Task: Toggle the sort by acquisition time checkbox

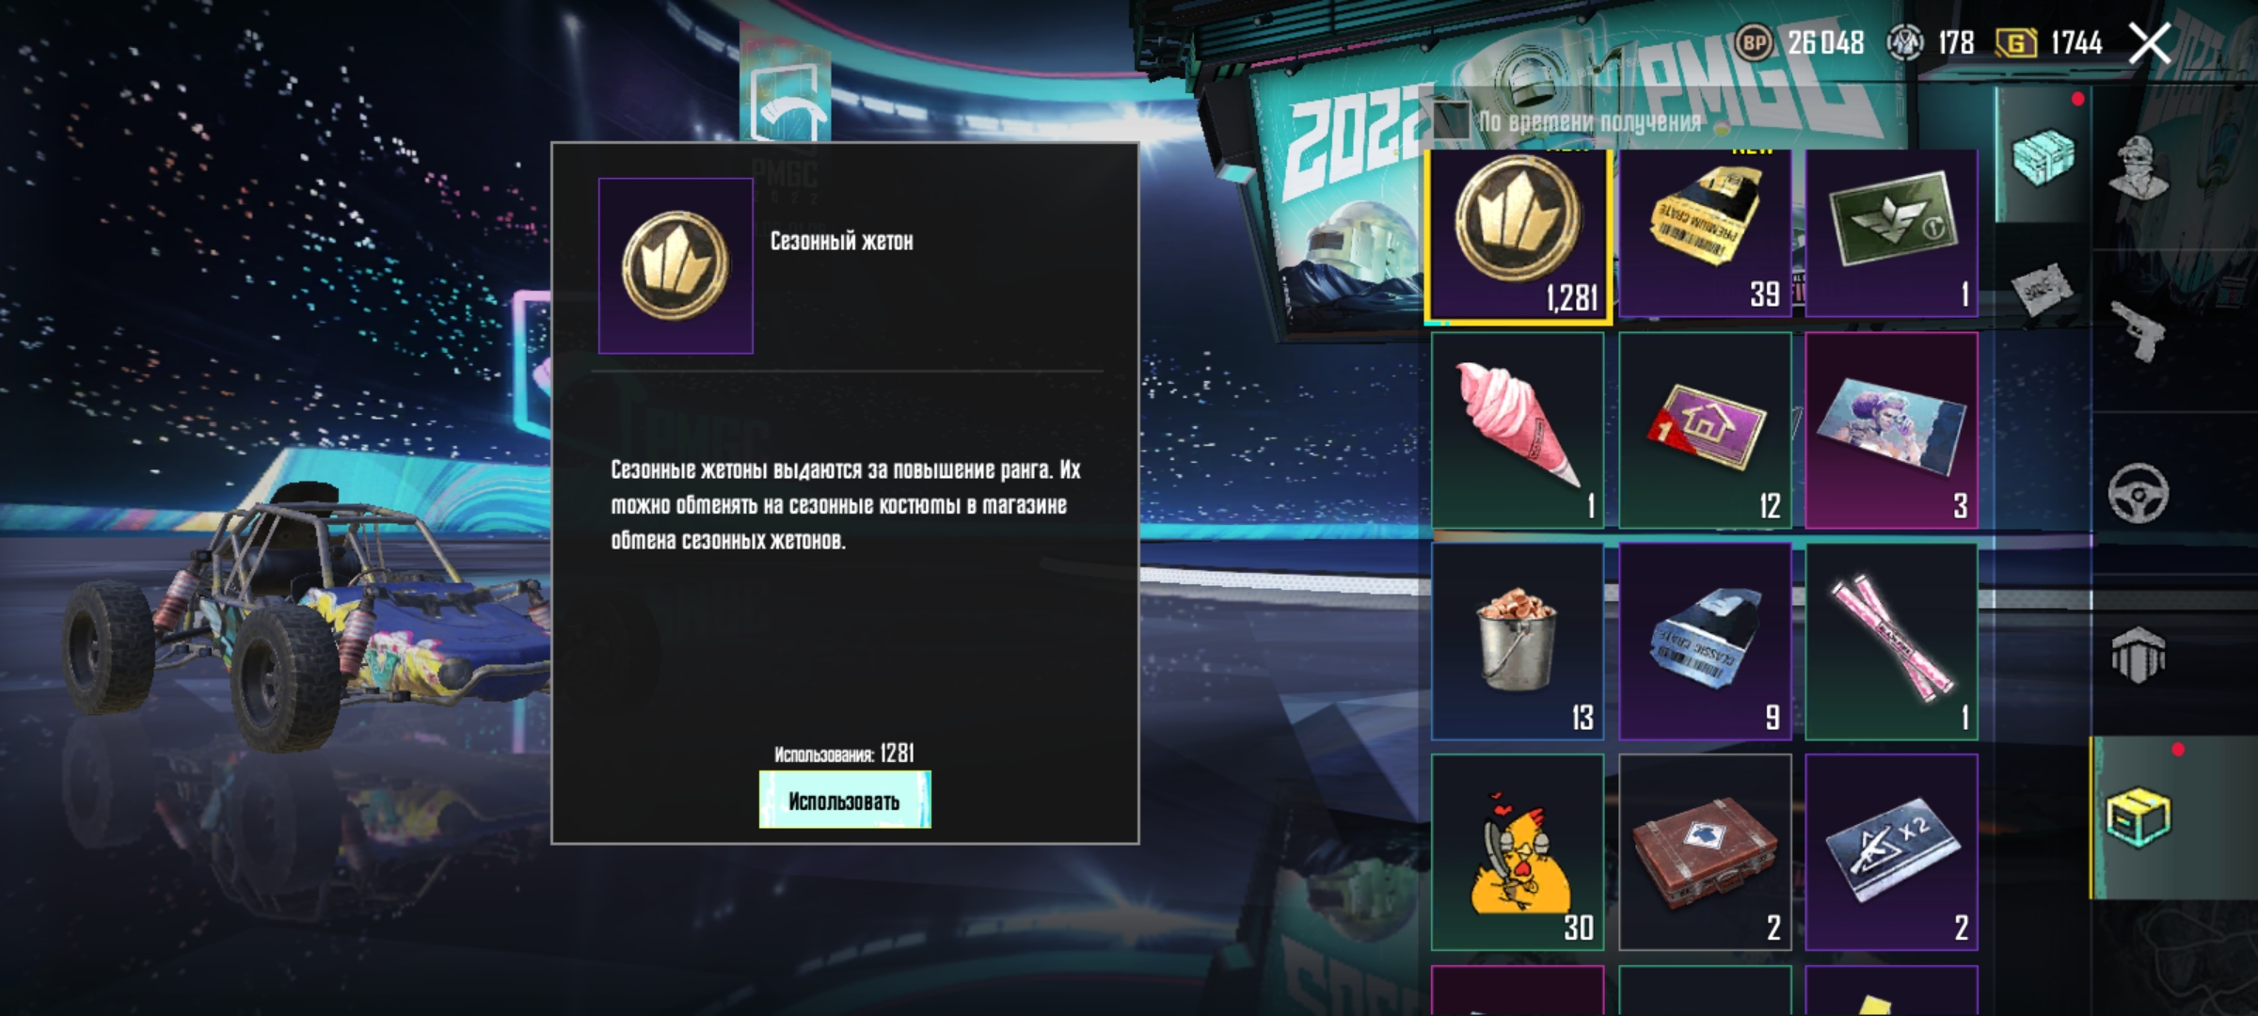Action: coord(1450,121)
